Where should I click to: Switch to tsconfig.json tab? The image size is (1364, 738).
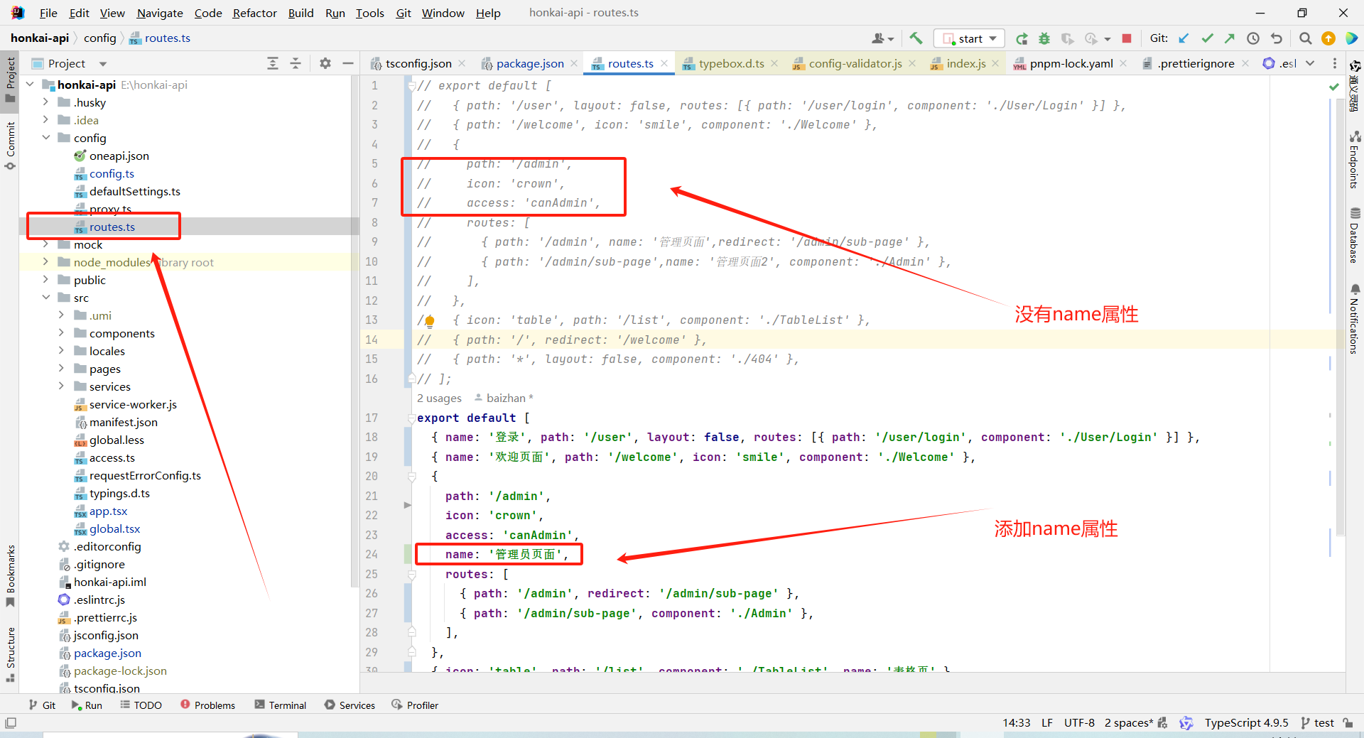click(418, 63)
